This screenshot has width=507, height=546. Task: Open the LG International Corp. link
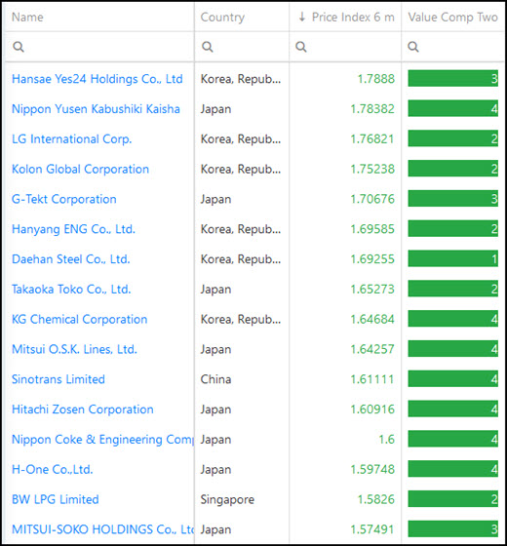(x=72, y=138)
